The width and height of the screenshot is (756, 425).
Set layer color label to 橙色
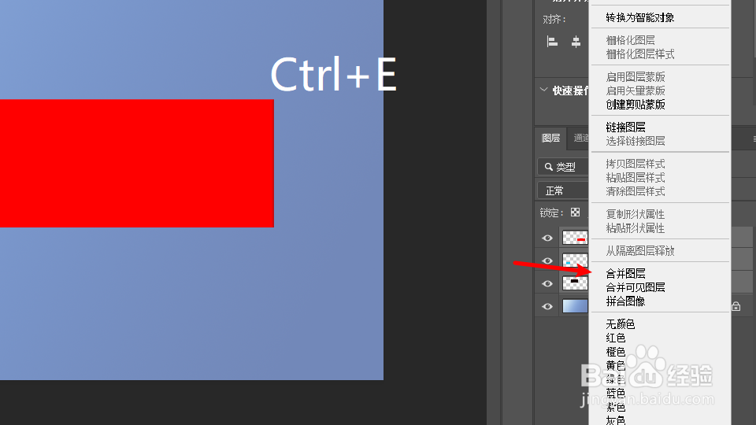point(615,352)
